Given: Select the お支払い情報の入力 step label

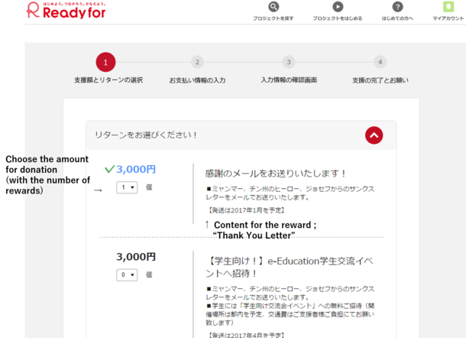Looking at the screenshot, I should point(197,80).
